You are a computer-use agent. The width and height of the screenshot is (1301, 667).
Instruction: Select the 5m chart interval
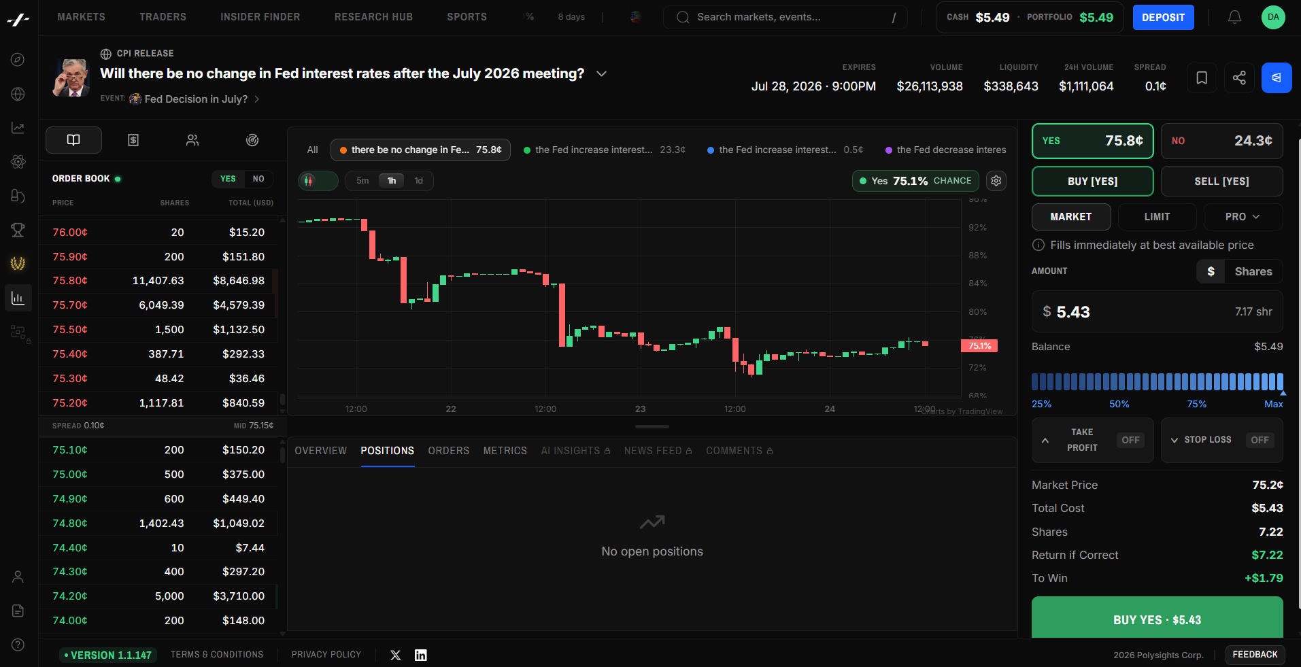[363, 181]
